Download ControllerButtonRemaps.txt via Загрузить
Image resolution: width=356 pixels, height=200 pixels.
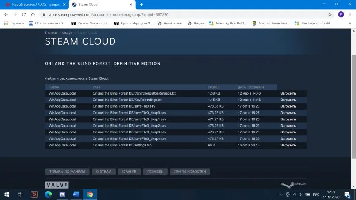point(288,93)
